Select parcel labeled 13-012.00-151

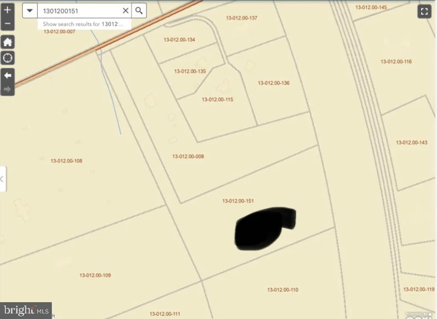click(238, 201)
